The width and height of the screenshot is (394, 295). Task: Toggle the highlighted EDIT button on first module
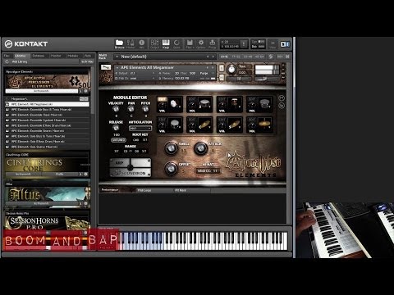pos(162,99)
